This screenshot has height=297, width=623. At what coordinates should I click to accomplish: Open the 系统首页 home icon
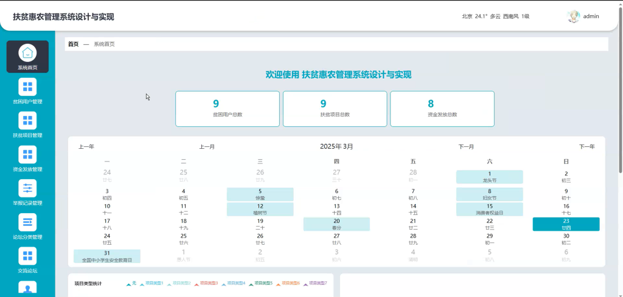tap(27, 52)
